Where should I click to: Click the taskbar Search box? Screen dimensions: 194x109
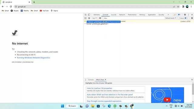click(x=72, y=106)
